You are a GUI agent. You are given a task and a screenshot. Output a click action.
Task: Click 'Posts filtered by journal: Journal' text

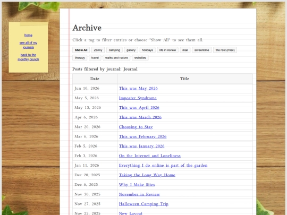pos(105,69)
